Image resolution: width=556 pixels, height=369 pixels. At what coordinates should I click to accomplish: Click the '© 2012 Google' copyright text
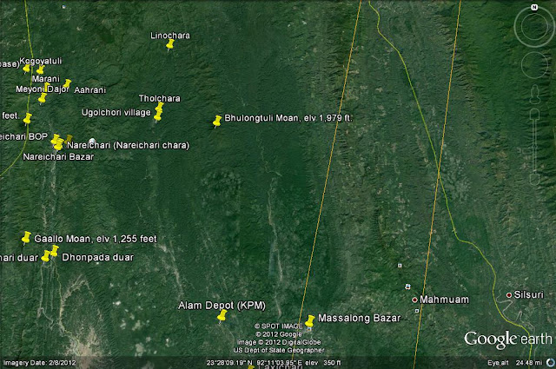coord(278,334)
